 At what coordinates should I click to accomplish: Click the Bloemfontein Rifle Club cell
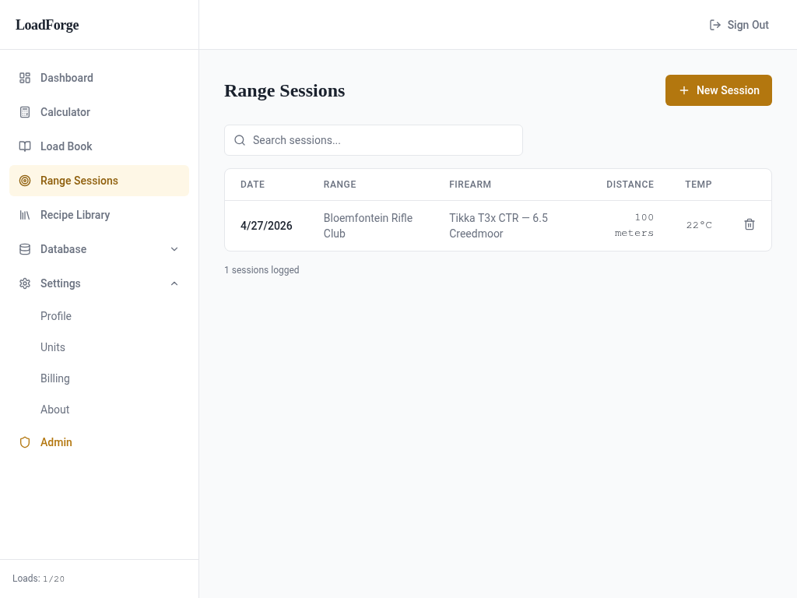point(368,226)
